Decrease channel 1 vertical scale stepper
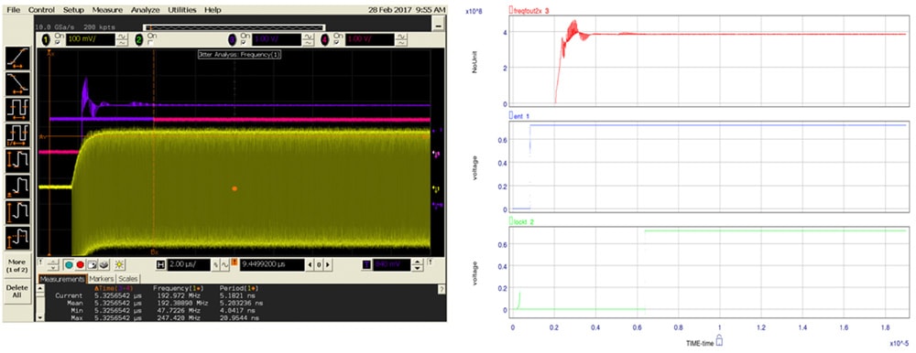 pos(122,43)
